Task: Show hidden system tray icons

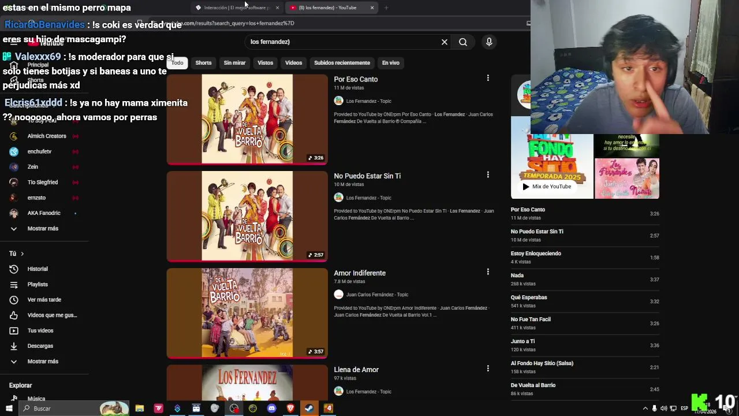Action: click(645, 408)
